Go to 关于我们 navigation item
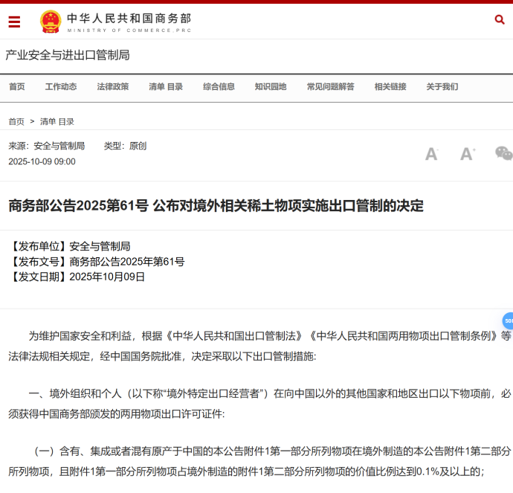 click(x=442, y=86)
